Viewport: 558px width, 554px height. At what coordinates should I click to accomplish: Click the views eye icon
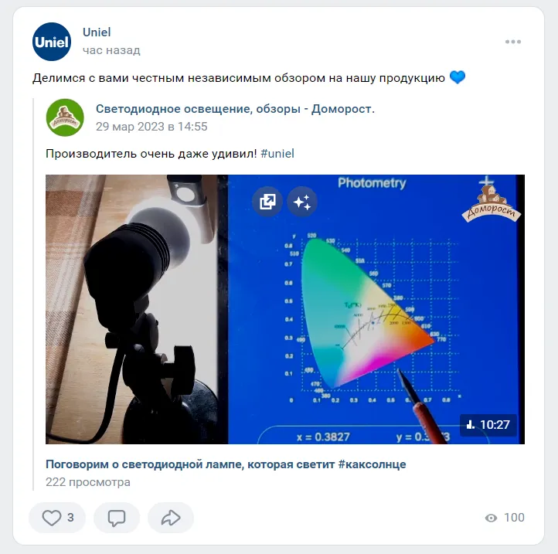(491, 518)
